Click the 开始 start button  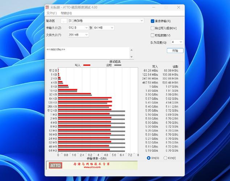(175, 51)
